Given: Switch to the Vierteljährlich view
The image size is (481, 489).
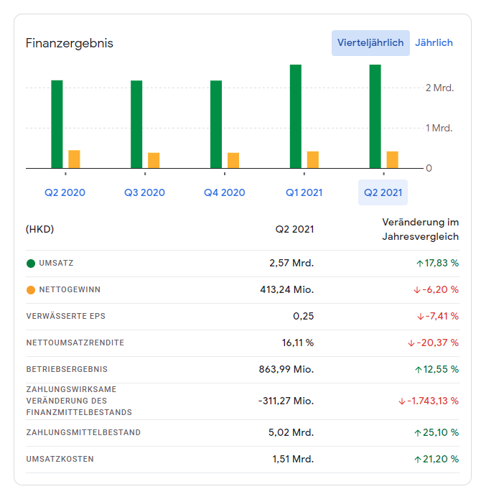Looking at the screenshot, I should coord(370,43).
